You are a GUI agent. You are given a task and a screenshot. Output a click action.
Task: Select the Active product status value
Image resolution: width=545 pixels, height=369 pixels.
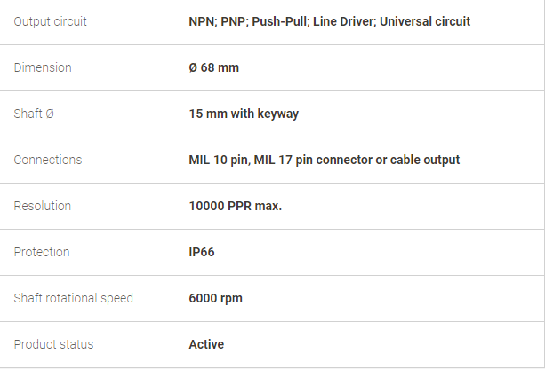[206, 344]
